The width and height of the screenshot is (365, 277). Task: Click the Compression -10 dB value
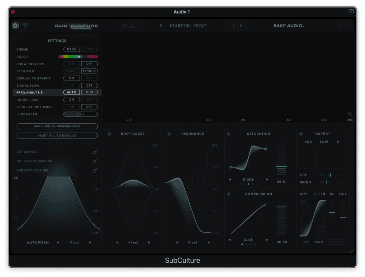pos(282,242)
